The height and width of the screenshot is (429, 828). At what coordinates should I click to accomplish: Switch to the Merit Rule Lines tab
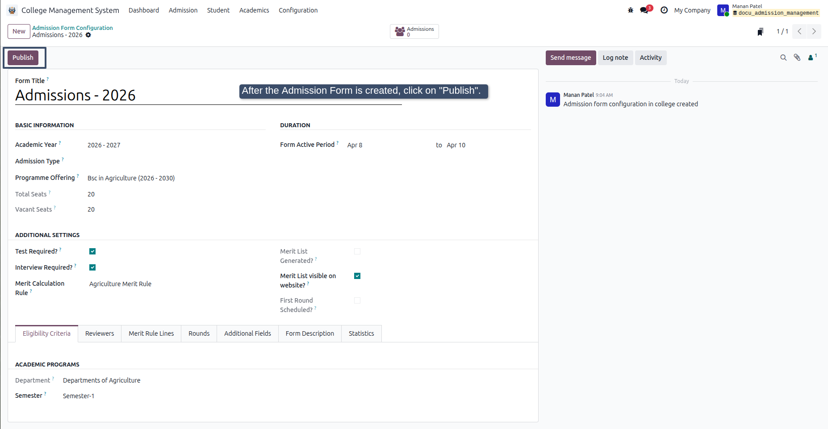point(151,333)
